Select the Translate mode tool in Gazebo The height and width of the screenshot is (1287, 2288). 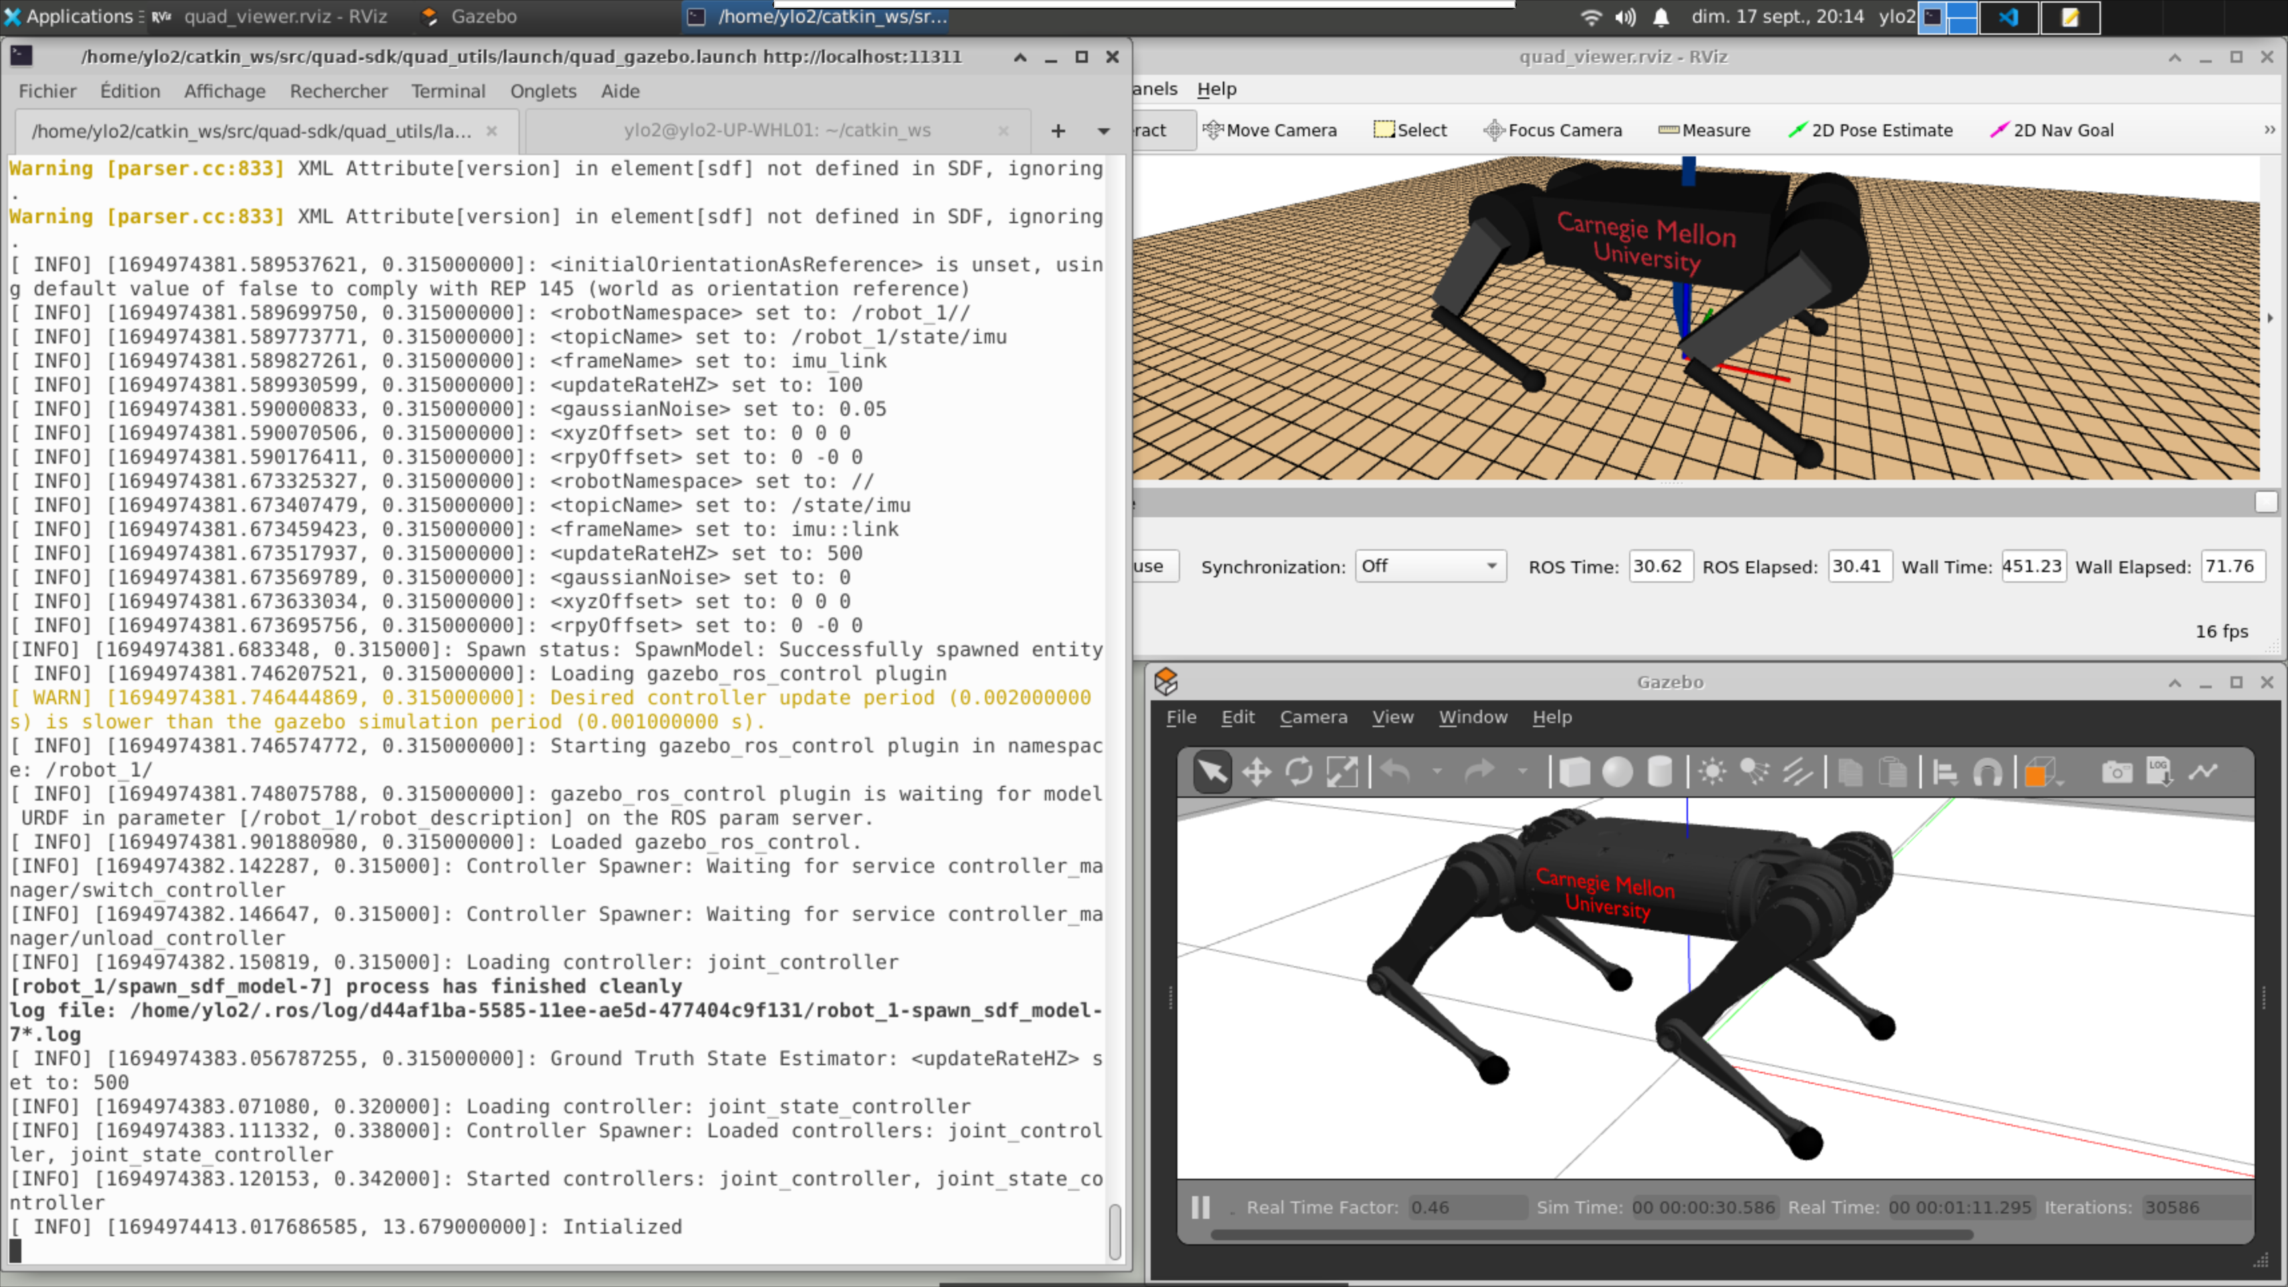(1257, 772)
